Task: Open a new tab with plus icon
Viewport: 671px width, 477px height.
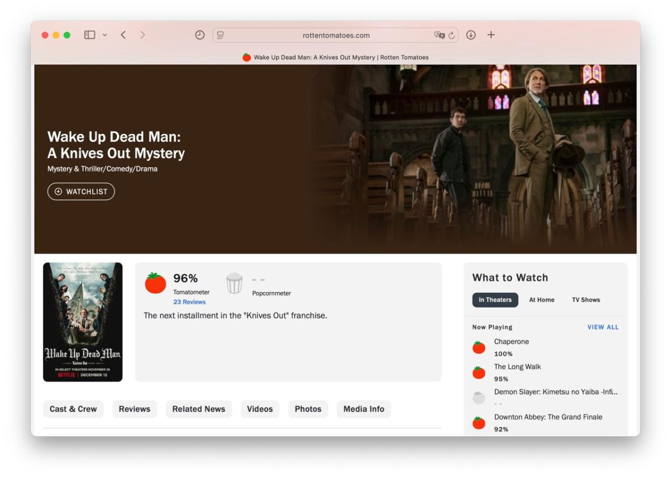Action: [491, 35]
